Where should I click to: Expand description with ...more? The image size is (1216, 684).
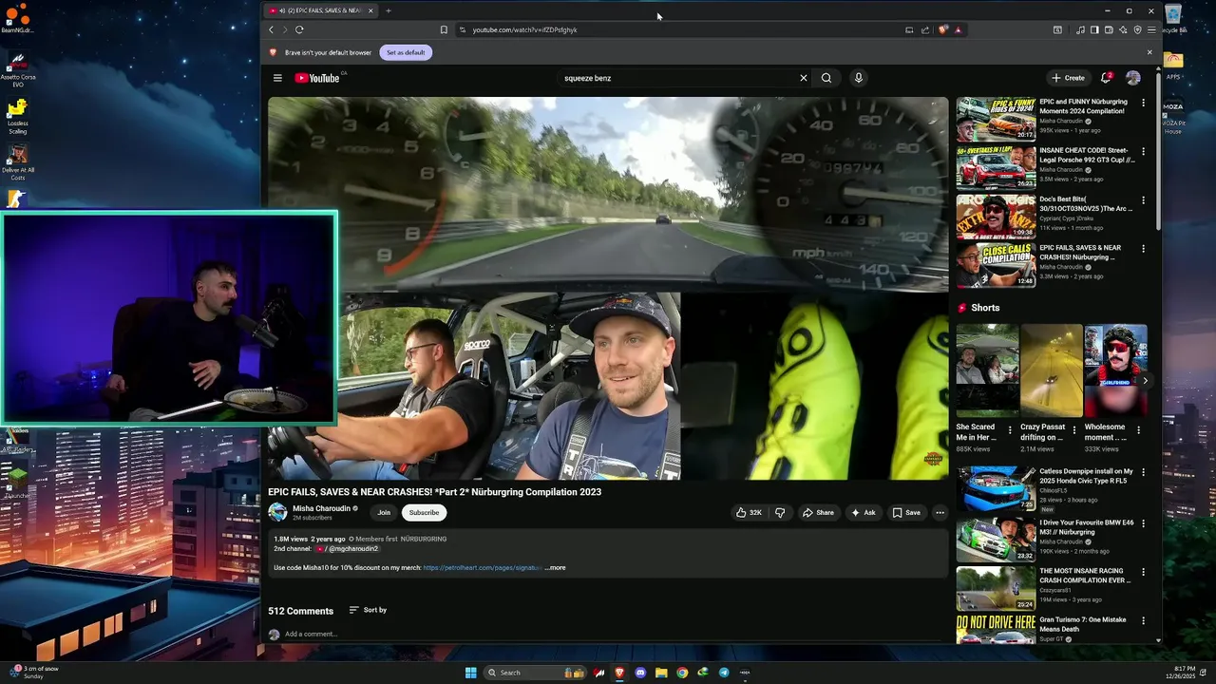[x=556, y=568]
